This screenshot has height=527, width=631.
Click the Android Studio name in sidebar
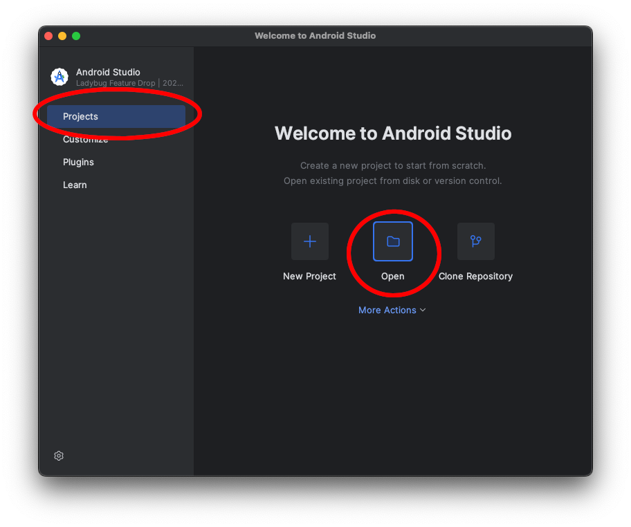pos(108,72)
